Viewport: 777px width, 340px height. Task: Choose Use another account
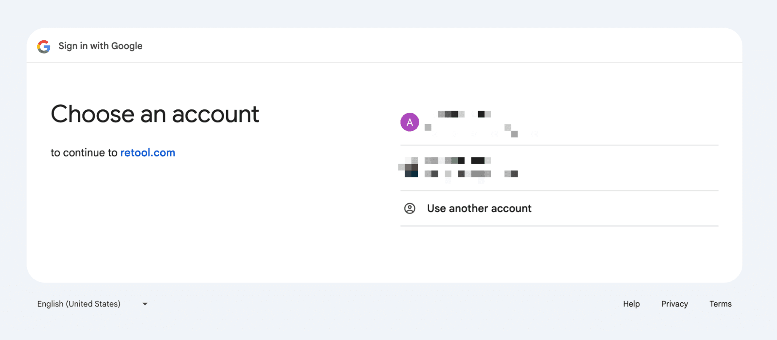[479, 208]
